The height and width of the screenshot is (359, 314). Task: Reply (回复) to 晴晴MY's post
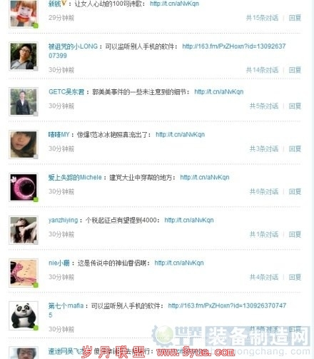pyautogui.click(x=295, y=148)
